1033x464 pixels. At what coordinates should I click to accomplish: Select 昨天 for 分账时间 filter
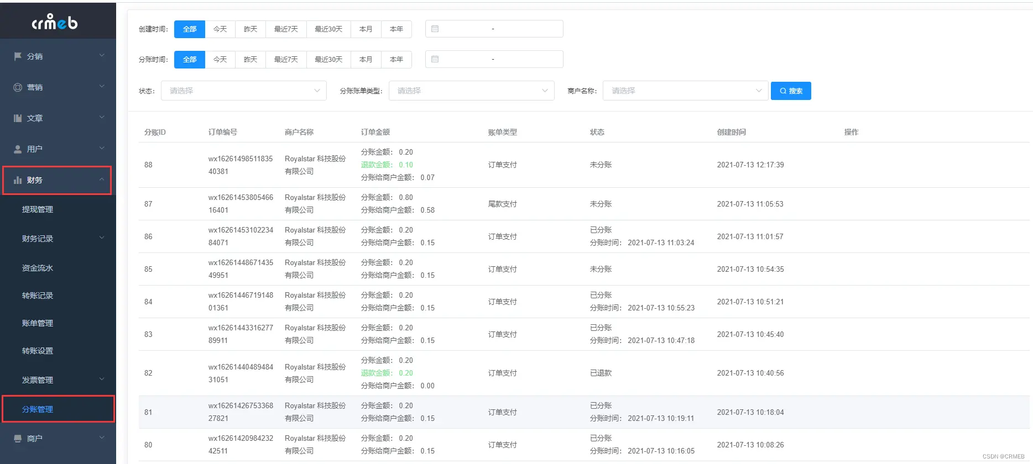tap(251, 59)
